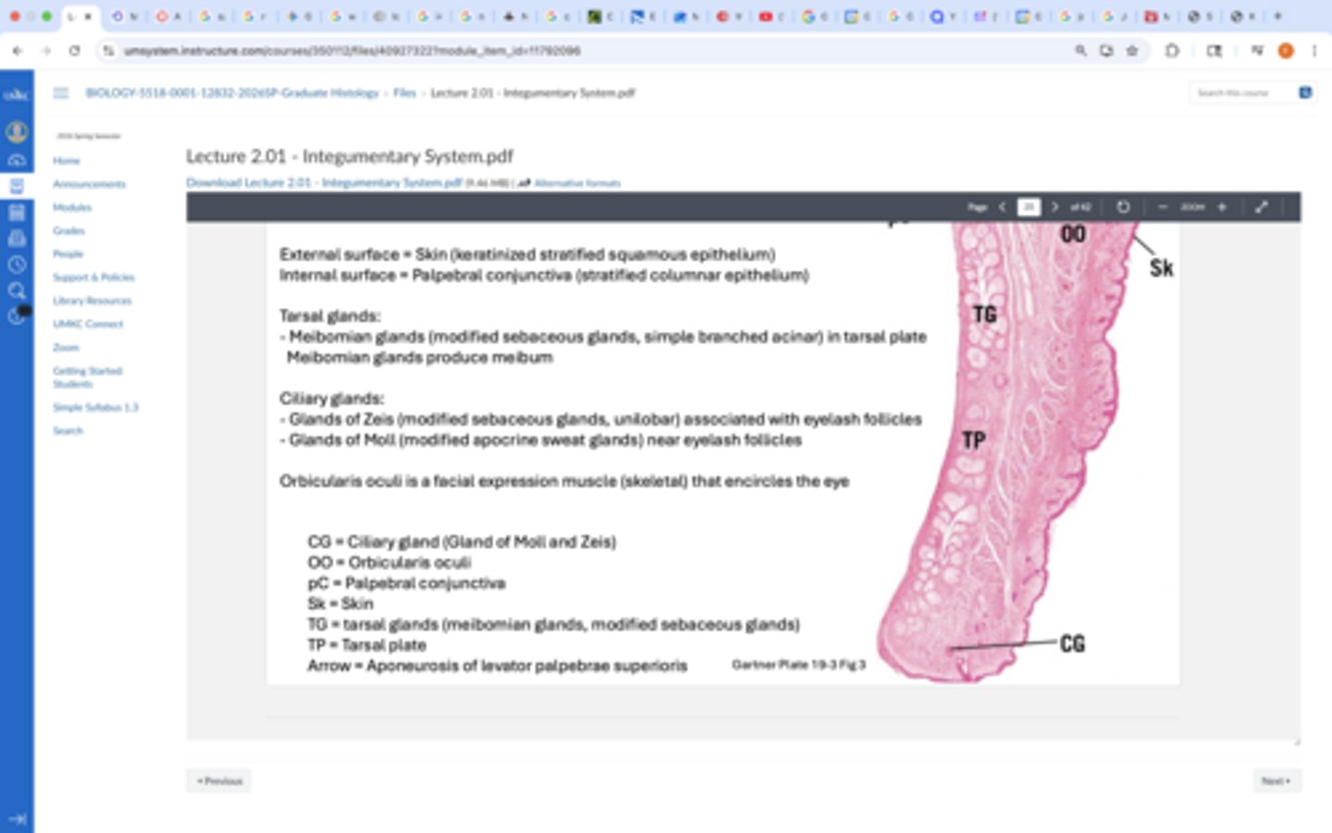Image resolution: width=1332 pixels, height=833 pixels.
Task: Bookmark this page with the star icon
Action: pos(1132,51)
